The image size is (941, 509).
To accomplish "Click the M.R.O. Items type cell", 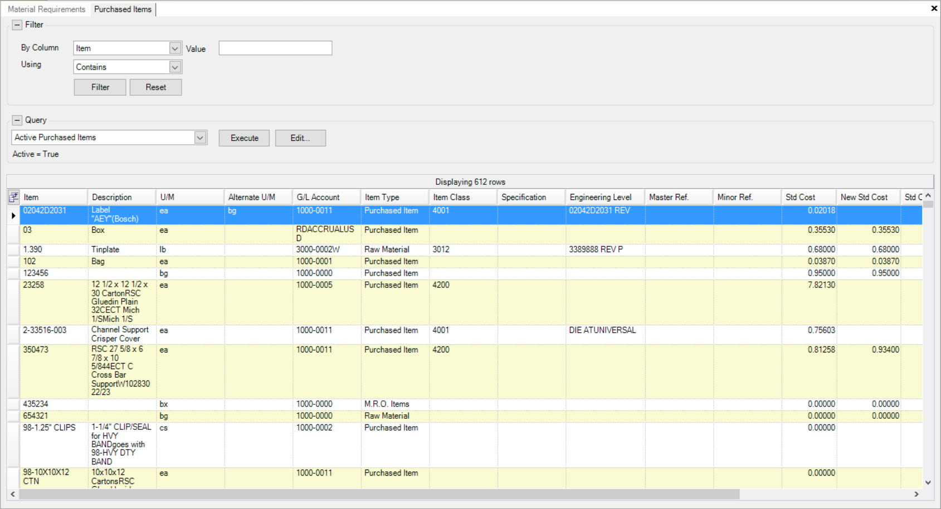I will click(394, 404).
